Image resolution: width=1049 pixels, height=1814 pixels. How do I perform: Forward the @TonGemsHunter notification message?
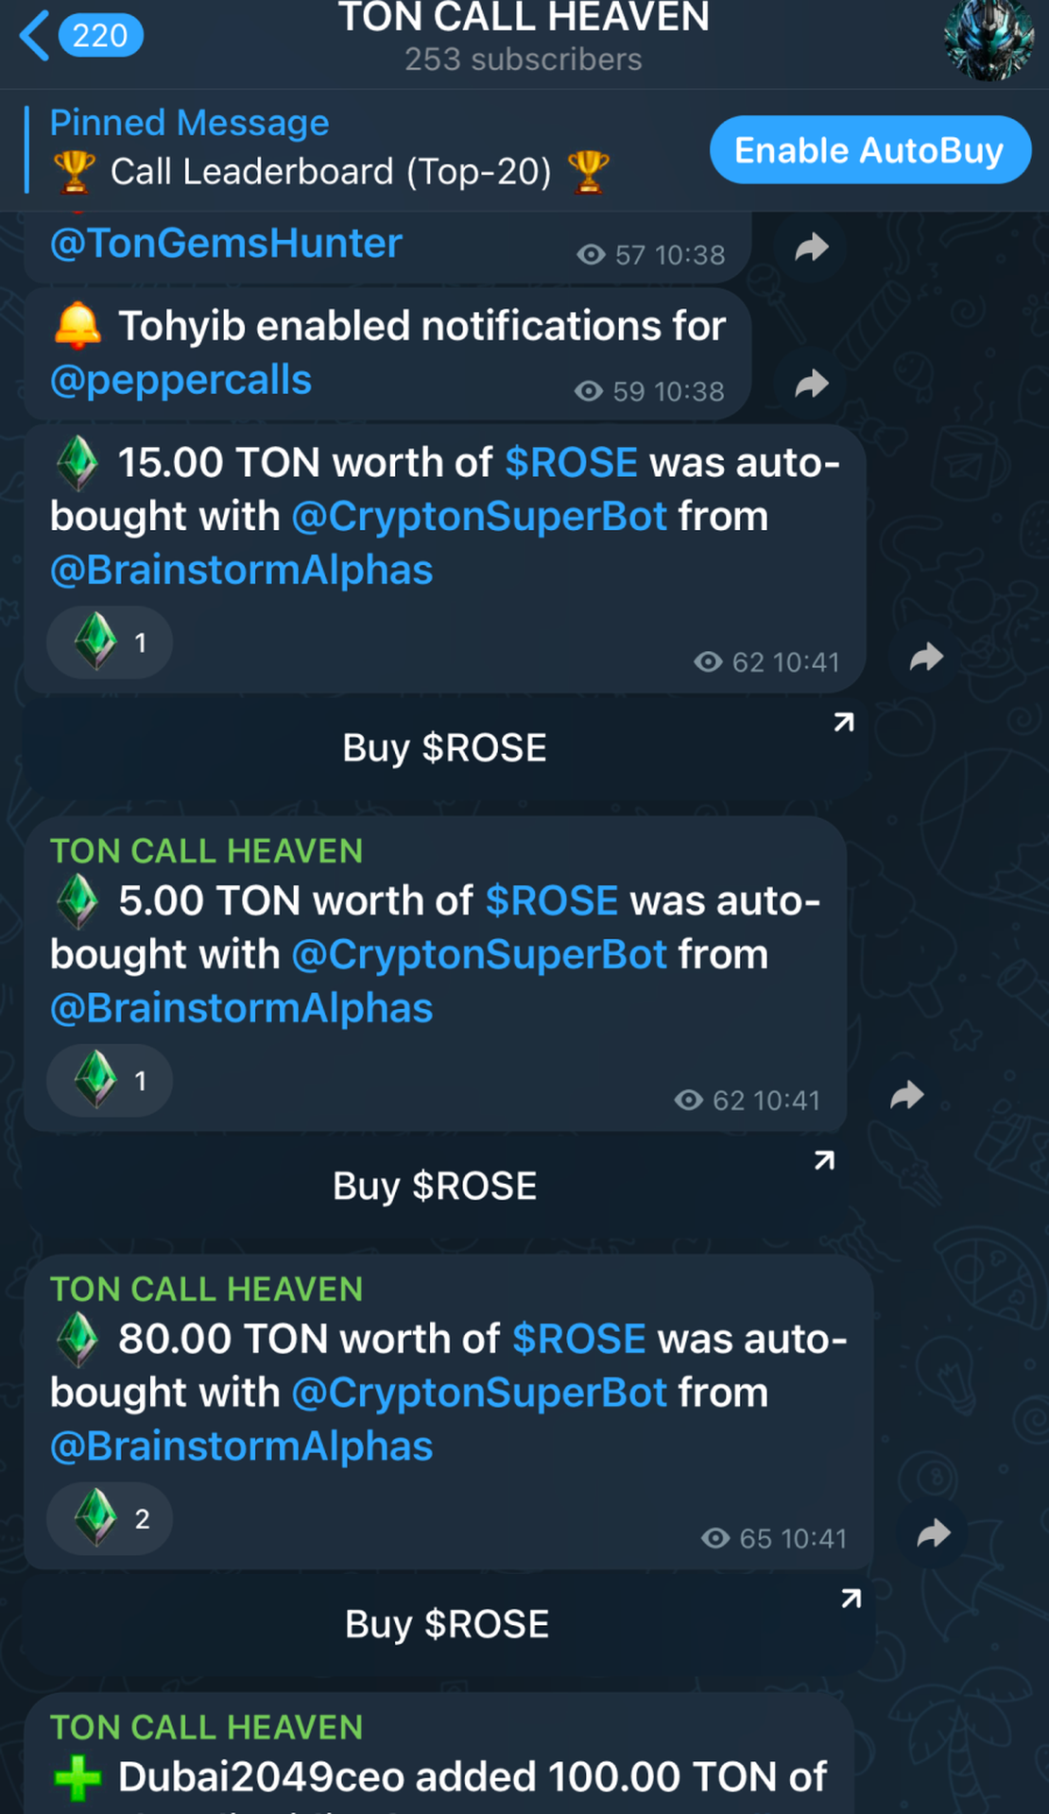click(811, 248)
